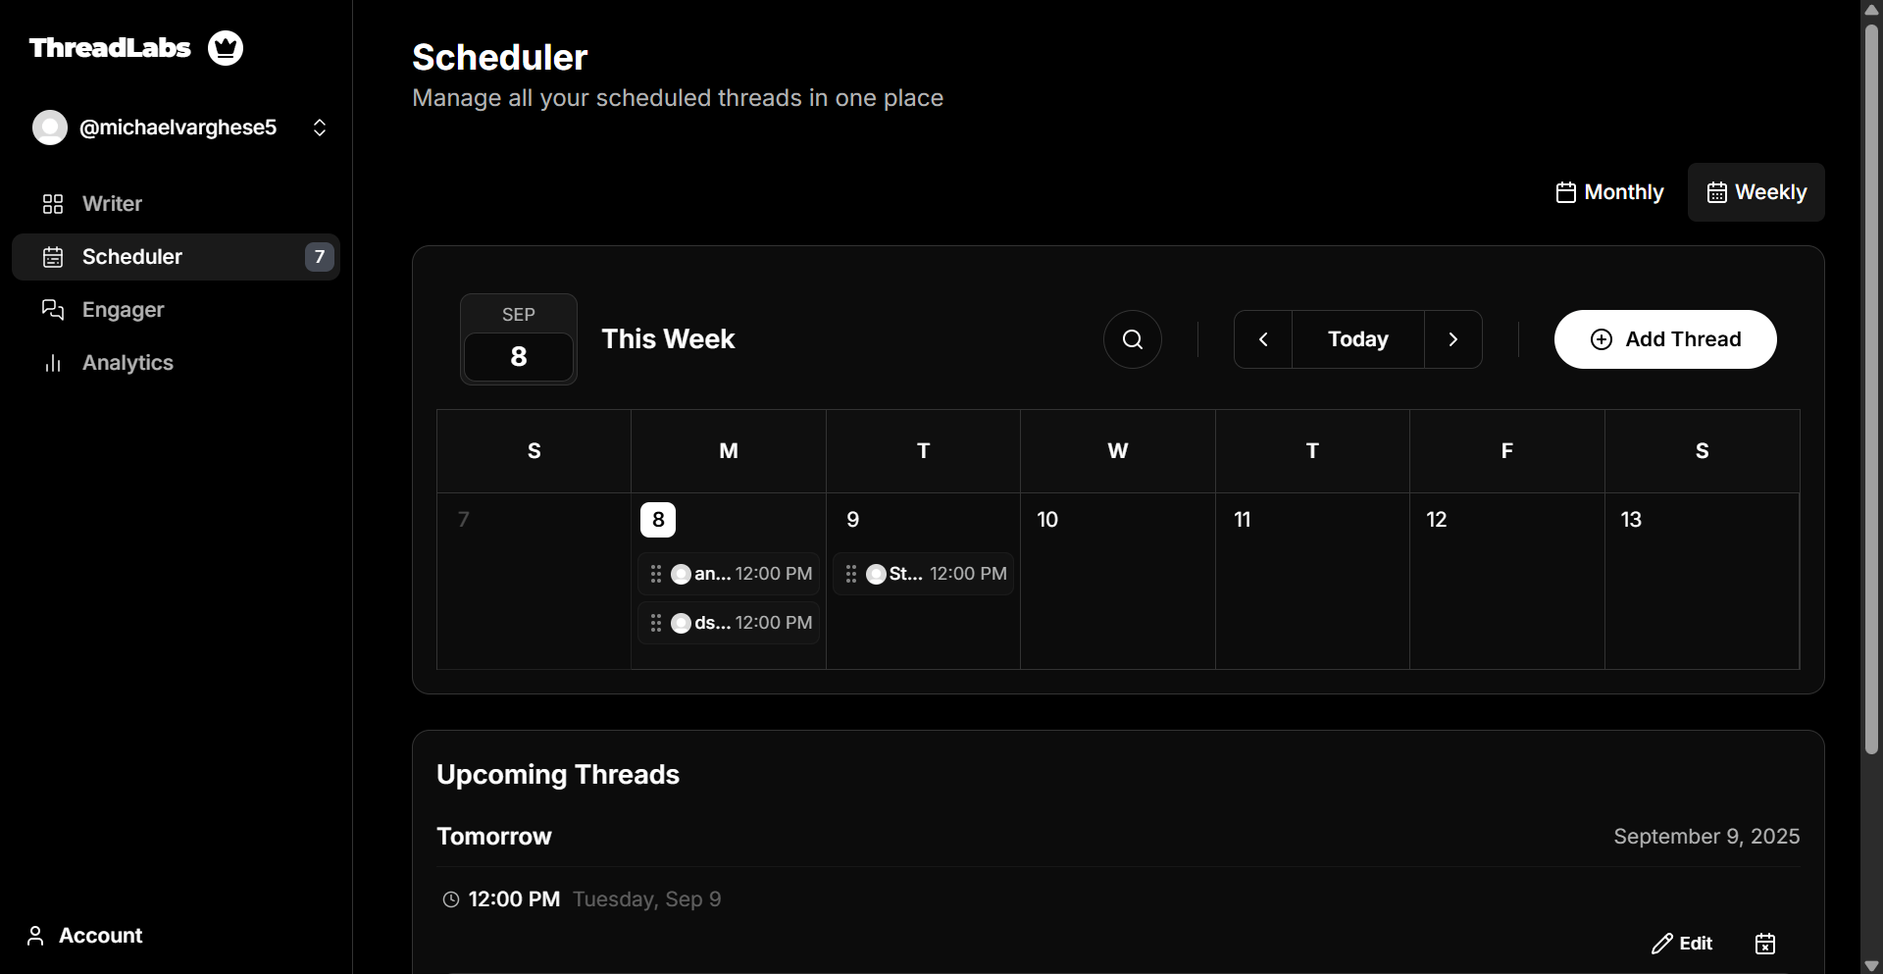Switch to Monthly calendar view
The width and height of the screenshot is (1883, 974).
coord(1609,192)
